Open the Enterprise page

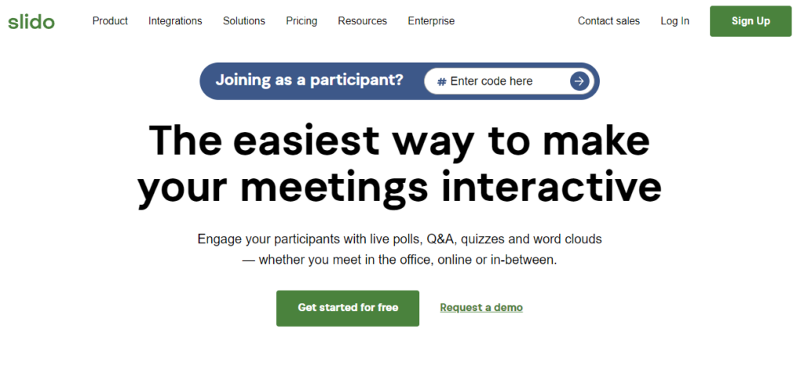pos(431,21)
